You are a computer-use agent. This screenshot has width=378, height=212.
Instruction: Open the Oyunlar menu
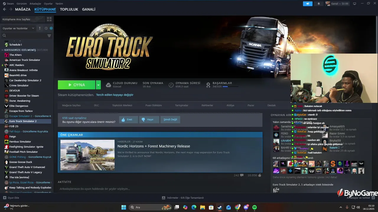pyautogui.click(x=48, y=4)
